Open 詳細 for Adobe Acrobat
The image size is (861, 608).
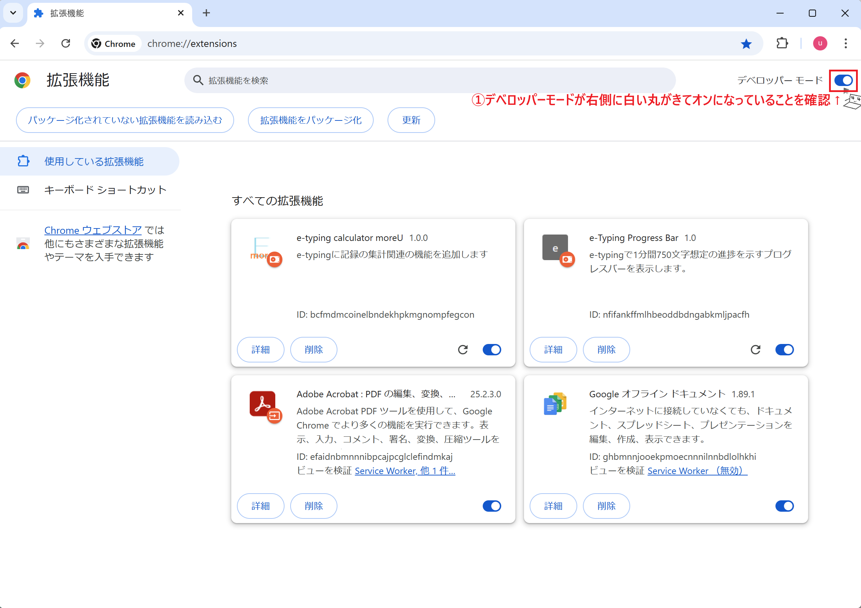(261, 506)
